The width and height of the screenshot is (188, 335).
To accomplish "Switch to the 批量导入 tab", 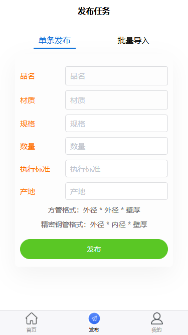I will [x=133, y=40].
